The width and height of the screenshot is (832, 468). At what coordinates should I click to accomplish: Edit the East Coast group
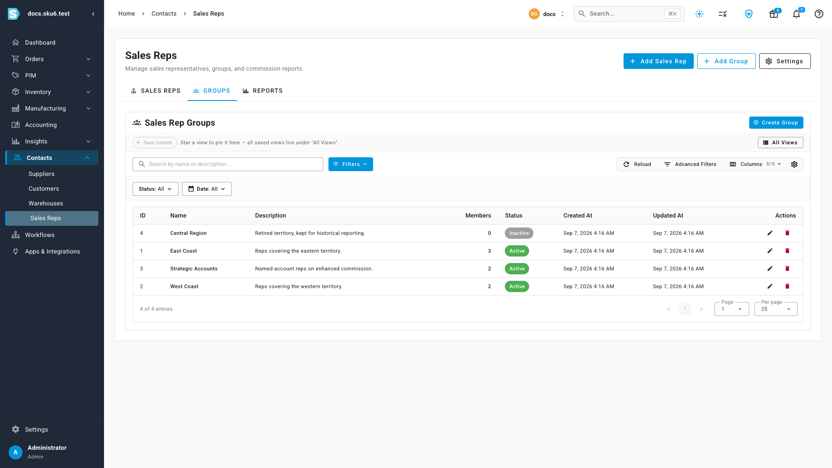pos(770,251)
